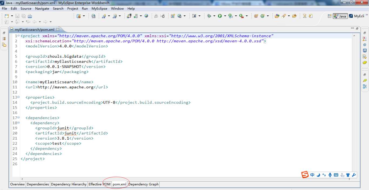Open the Project menu
Screen dimensions: 369x190
point(73,8)
